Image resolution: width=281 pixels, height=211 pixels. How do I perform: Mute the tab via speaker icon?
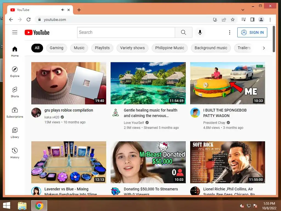[x=63, y=10]
